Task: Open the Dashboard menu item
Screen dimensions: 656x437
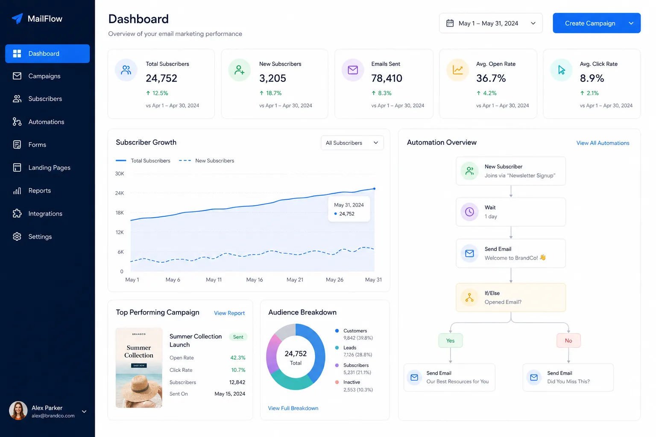Action: (x=47, y=53)
